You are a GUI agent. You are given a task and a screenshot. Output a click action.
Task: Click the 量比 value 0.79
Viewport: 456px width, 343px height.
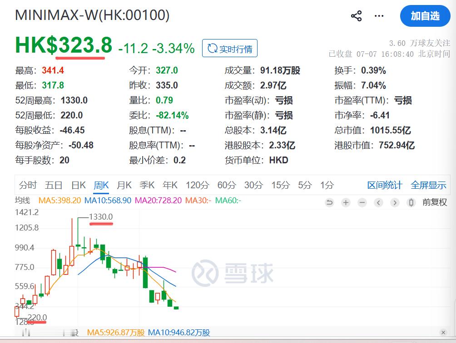[164, 100]
